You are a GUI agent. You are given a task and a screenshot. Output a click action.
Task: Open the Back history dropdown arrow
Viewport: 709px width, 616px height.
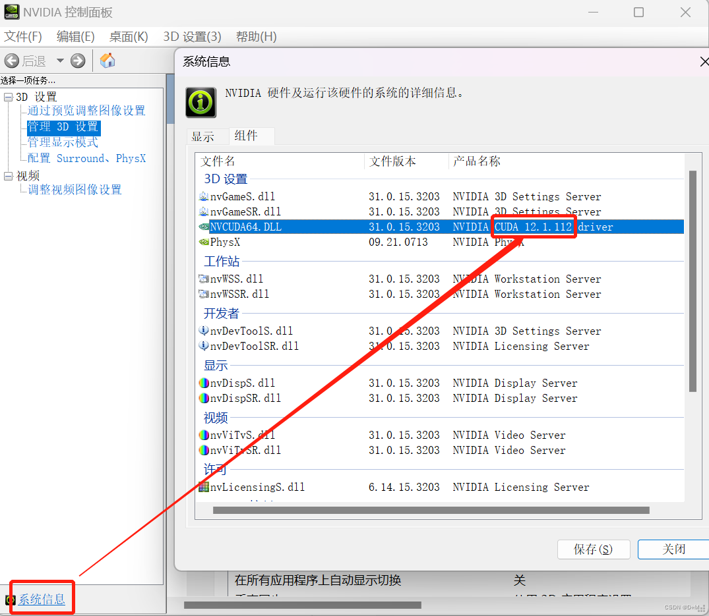coord(60,61)
